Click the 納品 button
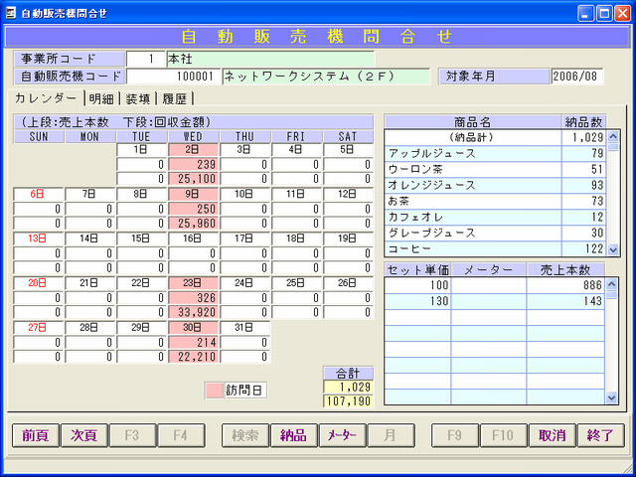 pyautogui.click(x=294, y=435)
